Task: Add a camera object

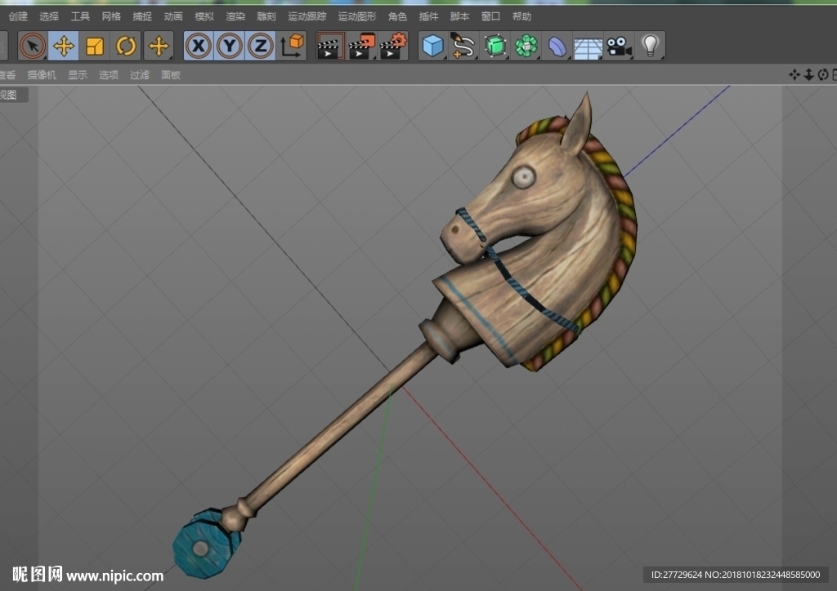Action: [620, 46]
